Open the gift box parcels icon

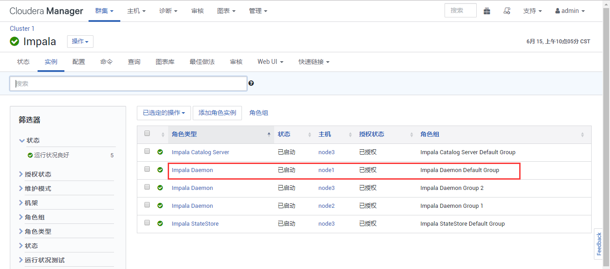click(x=487, y=11)
